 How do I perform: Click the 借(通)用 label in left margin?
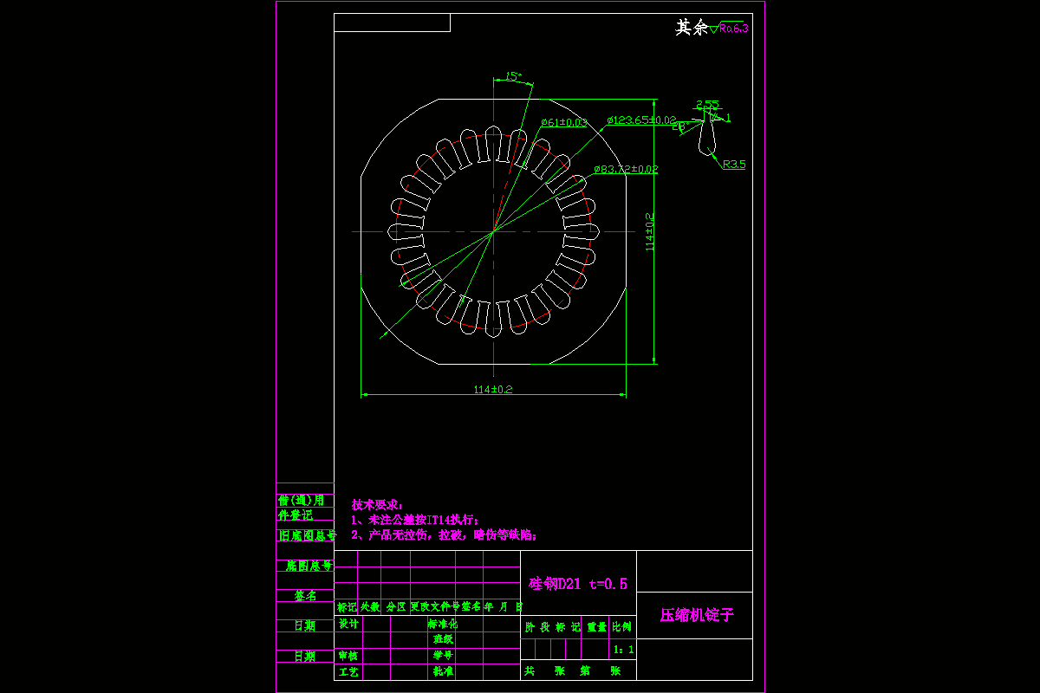pos(301,501)
